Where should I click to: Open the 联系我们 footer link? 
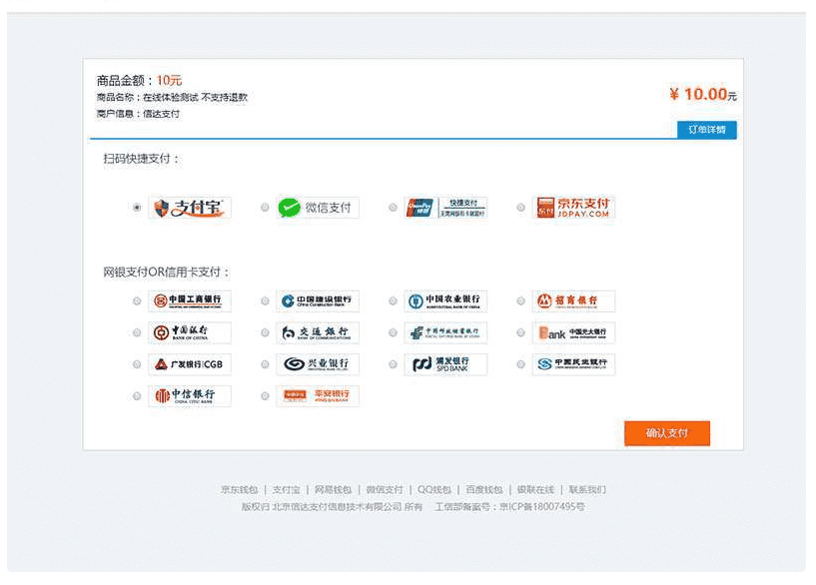[587, 490]
